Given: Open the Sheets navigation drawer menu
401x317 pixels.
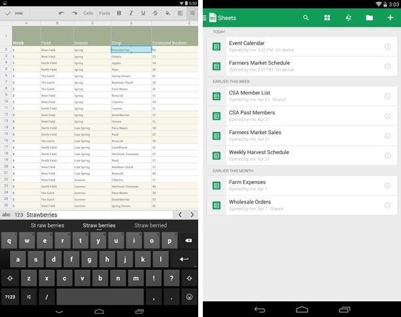Looking at the screenshot, I should tap(205, 18).
